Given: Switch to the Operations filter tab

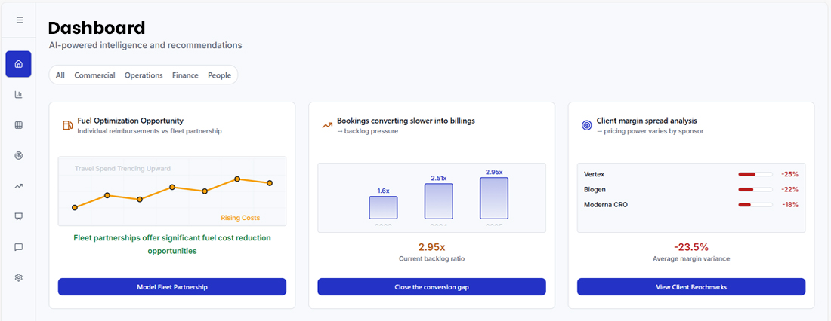Looking at the screenshot, I should pyautogui.click(x=144, y=75).
